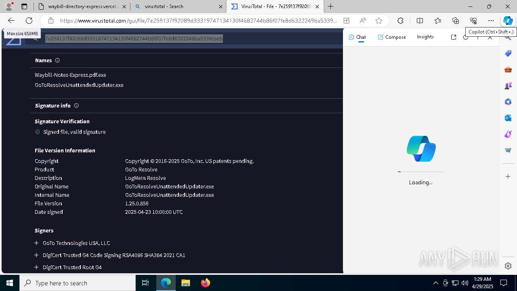Open Edge profile avatar
This screenshot has width=517, height=291.
click(9, 6)
